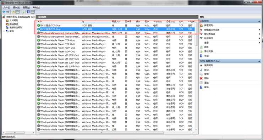Click the gray icon of the Windows Management Instrumentation rule with 域 profile

(39, 37)
